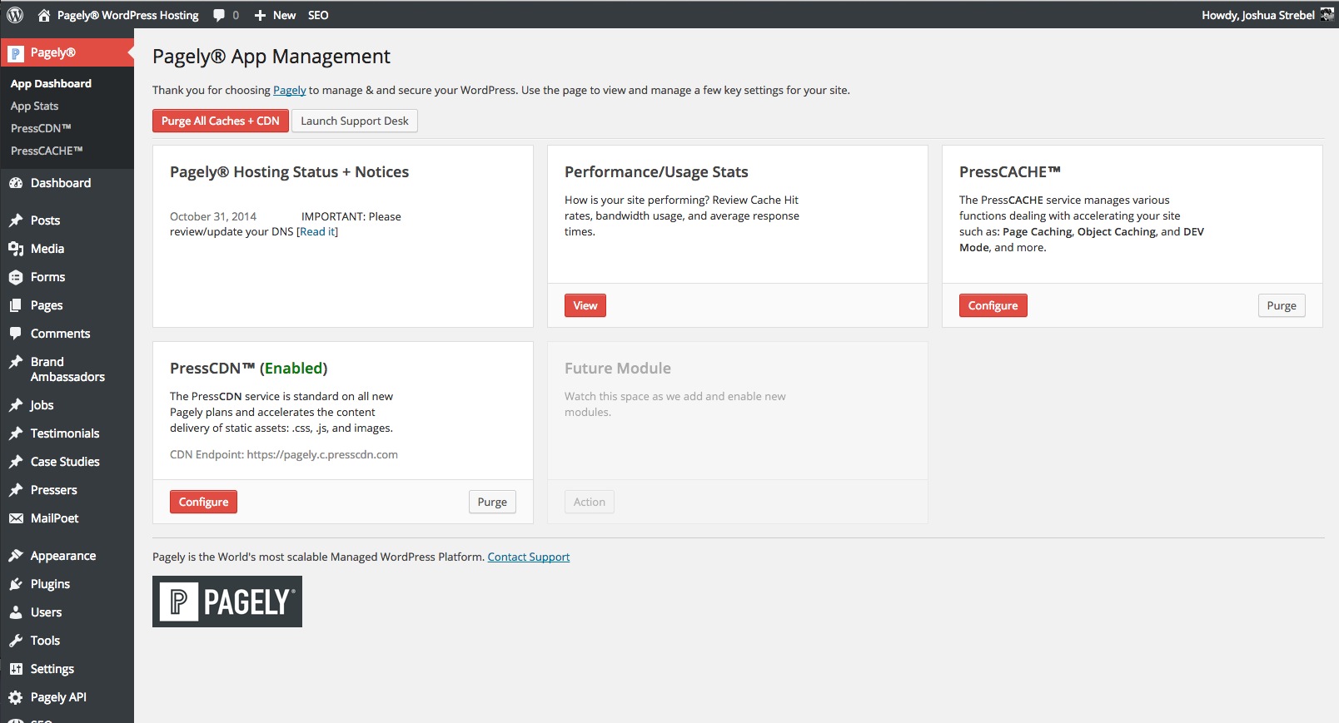Click the Media icon in sidebar
This screenshot has width=1339, height=723.
(16, 249)
